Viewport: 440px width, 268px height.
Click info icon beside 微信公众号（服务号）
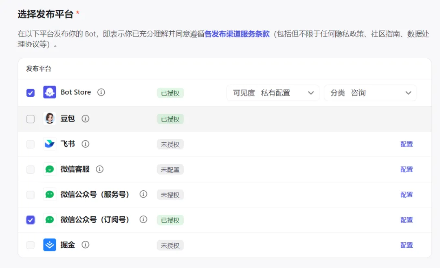tap(143, 194)
